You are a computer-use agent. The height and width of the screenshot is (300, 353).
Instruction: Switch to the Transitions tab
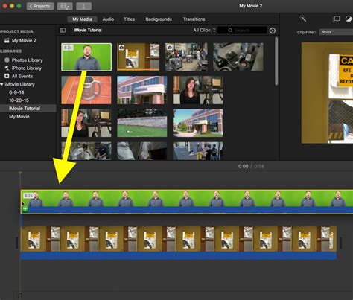(194, 19)
